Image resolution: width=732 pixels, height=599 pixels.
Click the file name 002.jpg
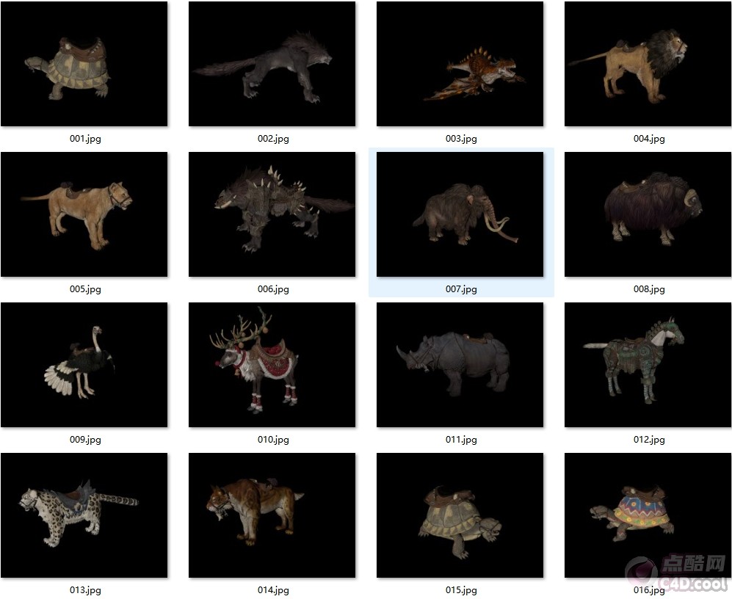[274, 139]
